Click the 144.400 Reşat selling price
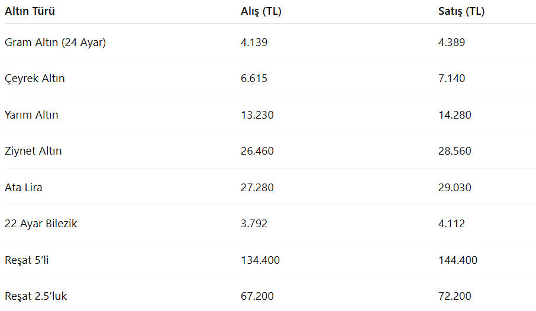Image resolution: width=536 pixels, height=311 pixels. coord(458,260)
